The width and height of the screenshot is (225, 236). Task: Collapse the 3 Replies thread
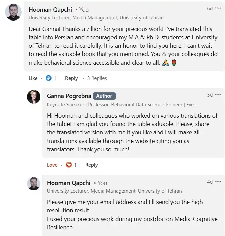[97, 78]
